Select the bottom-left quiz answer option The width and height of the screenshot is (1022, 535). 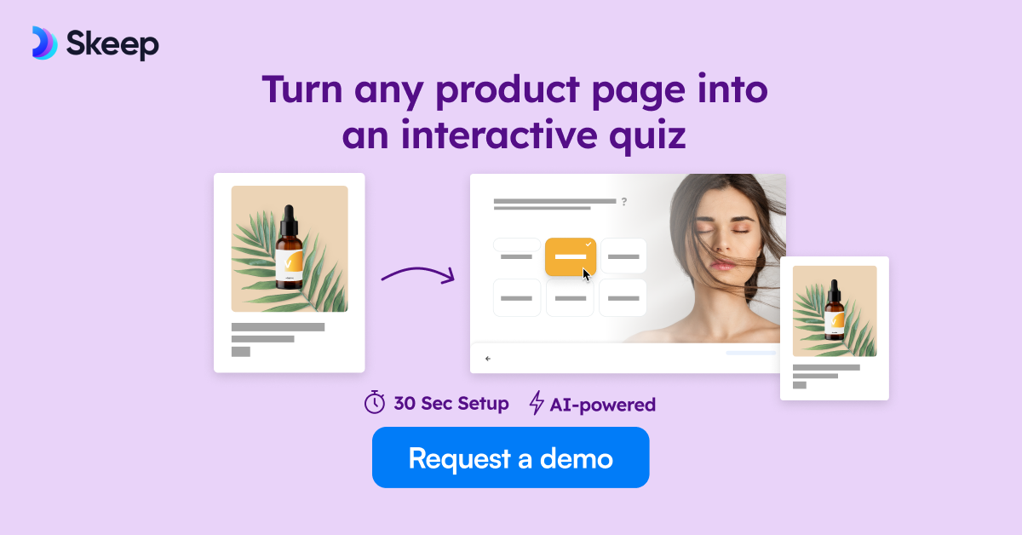point(517,298)
